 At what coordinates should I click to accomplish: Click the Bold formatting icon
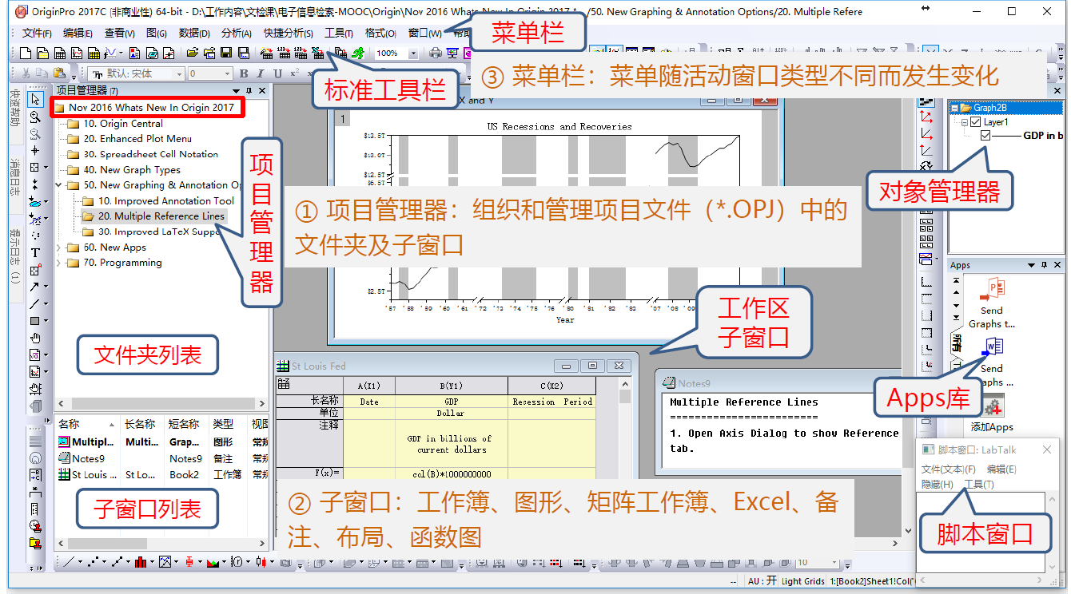click(x=244, y=73)
